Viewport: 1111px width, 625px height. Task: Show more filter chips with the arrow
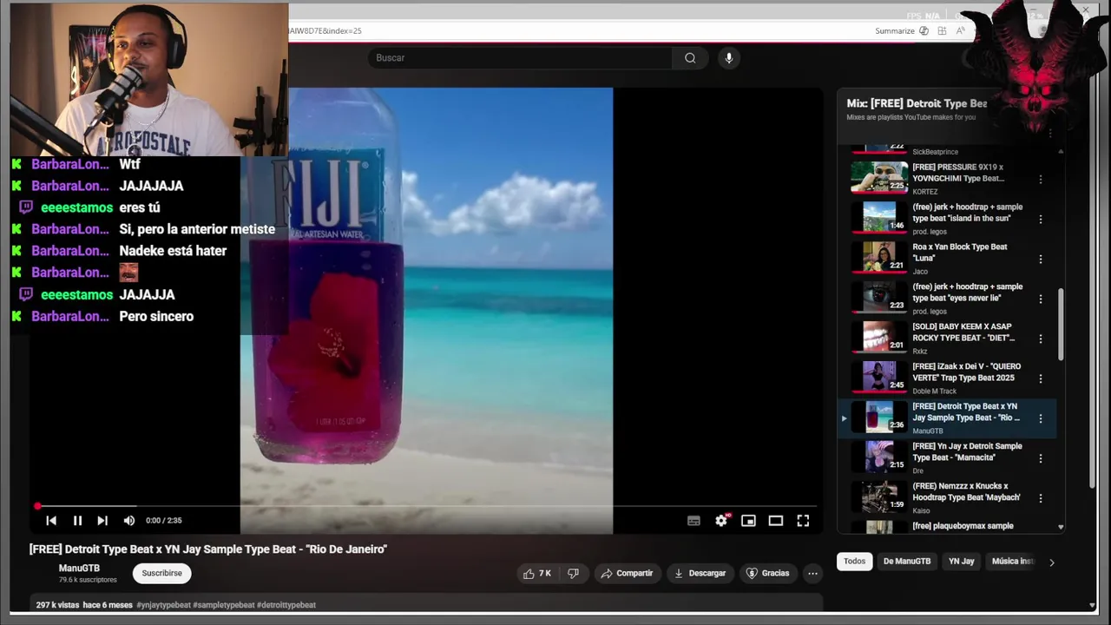pyautogui.click(x=1052, y=562)
